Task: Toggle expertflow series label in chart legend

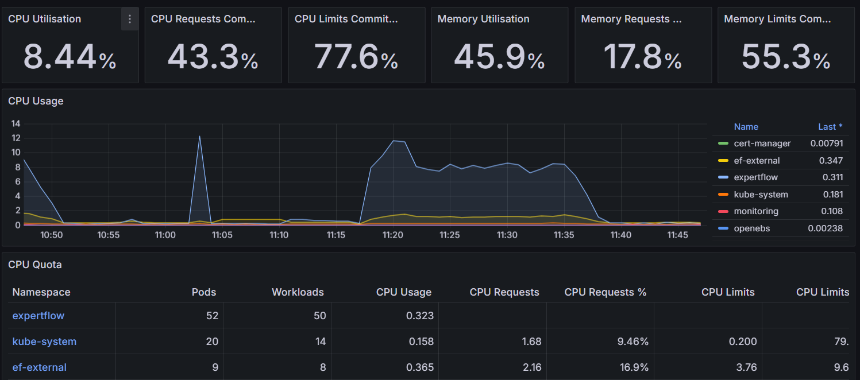Action: (x=755, y=177)
